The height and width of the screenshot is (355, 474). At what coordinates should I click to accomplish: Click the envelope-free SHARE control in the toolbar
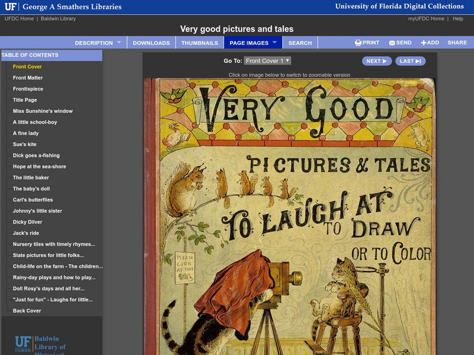[457, 43]
